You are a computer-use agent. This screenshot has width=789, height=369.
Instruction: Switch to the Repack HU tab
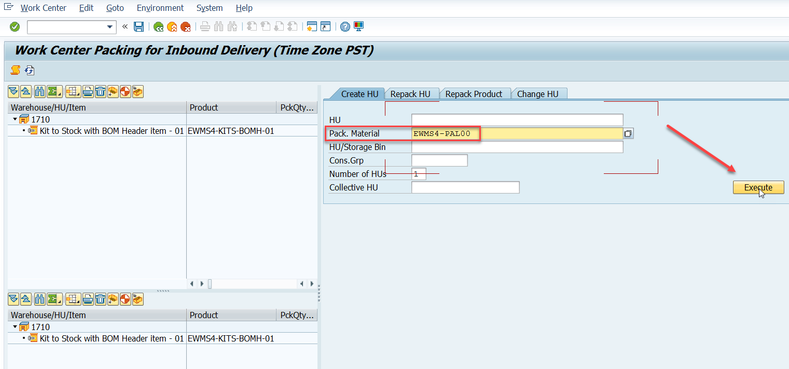click(410, 94)
